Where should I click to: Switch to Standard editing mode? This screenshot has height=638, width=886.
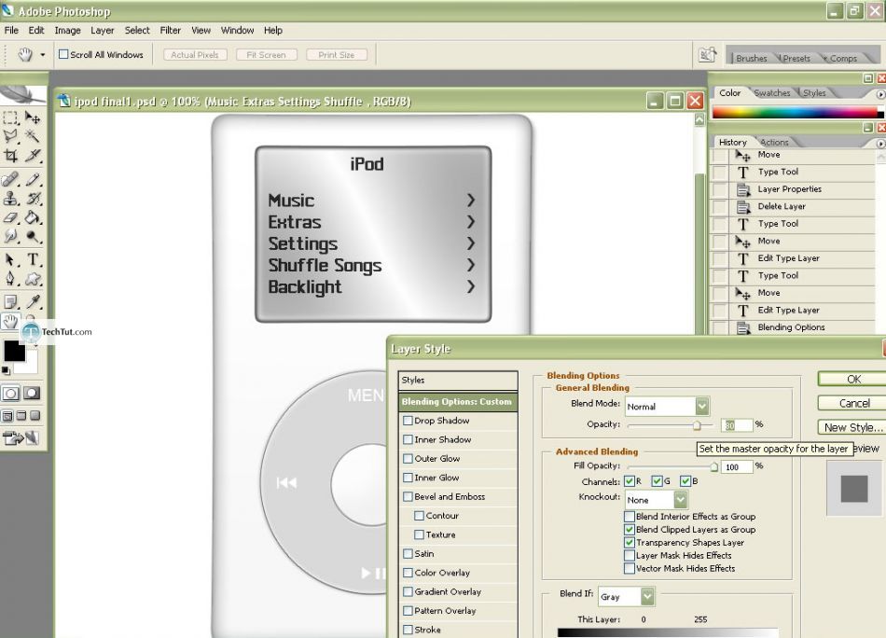tap(11, 394)
